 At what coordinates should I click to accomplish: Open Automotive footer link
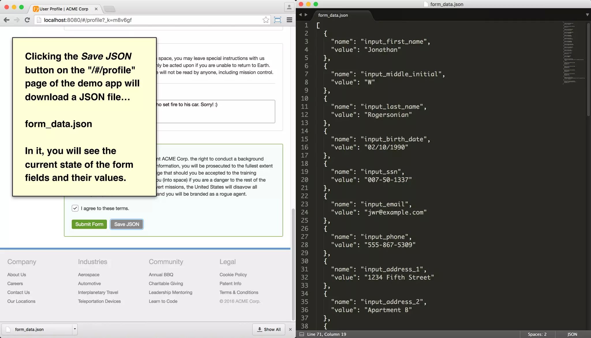tap(89, 283)
